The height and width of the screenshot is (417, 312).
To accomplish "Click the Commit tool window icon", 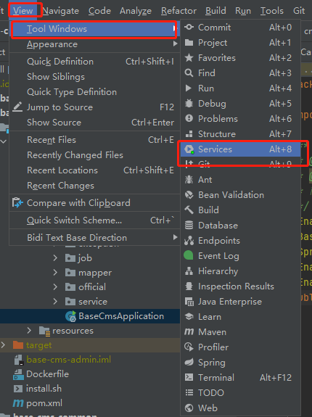I will pos(189,27).
